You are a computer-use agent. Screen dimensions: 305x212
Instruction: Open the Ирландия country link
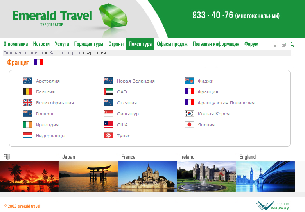coord(47,125)
